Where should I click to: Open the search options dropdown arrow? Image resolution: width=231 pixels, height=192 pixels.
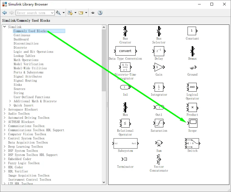64,13
